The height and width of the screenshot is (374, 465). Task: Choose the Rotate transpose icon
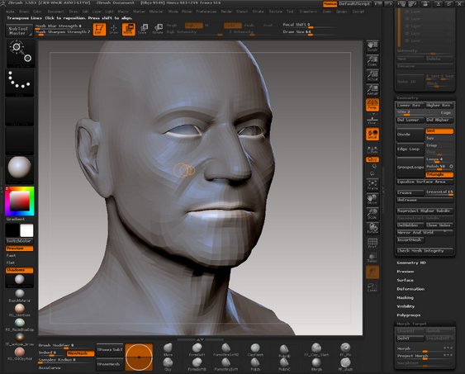pos(158,30)
